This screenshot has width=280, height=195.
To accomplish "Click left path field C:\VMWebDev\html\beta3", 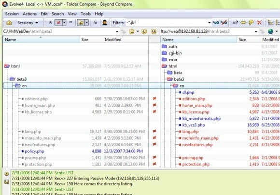I will click(58, 31).
